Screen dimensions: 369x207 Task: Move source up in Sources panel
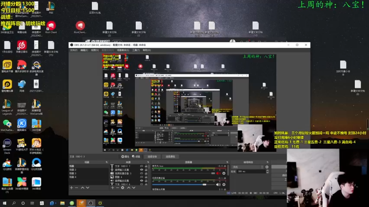pyautogui.click(x=129, y=188)
